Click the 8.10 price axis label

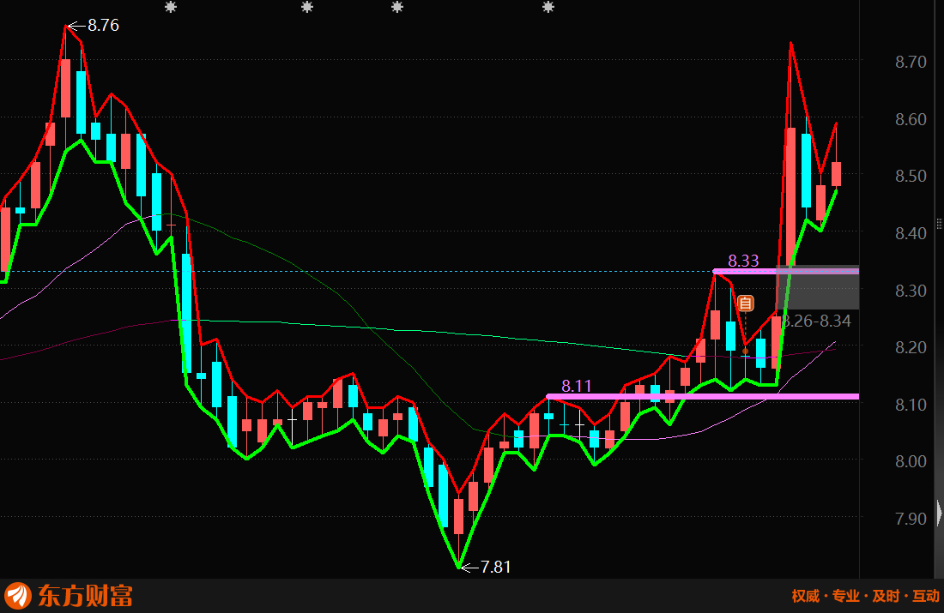(911, 405)
